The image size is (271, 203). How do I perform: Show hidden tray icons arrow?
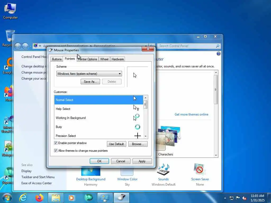click(x=225, y=198)
